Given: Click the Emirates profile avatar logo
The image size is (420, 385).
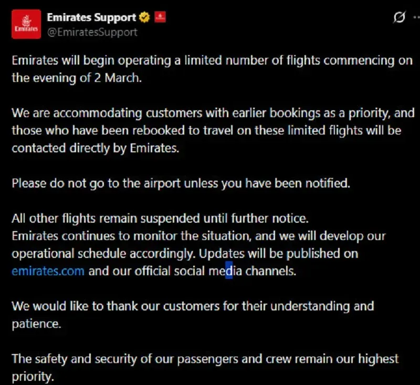Looking at the screenshot, I should (x=26, y=24).
